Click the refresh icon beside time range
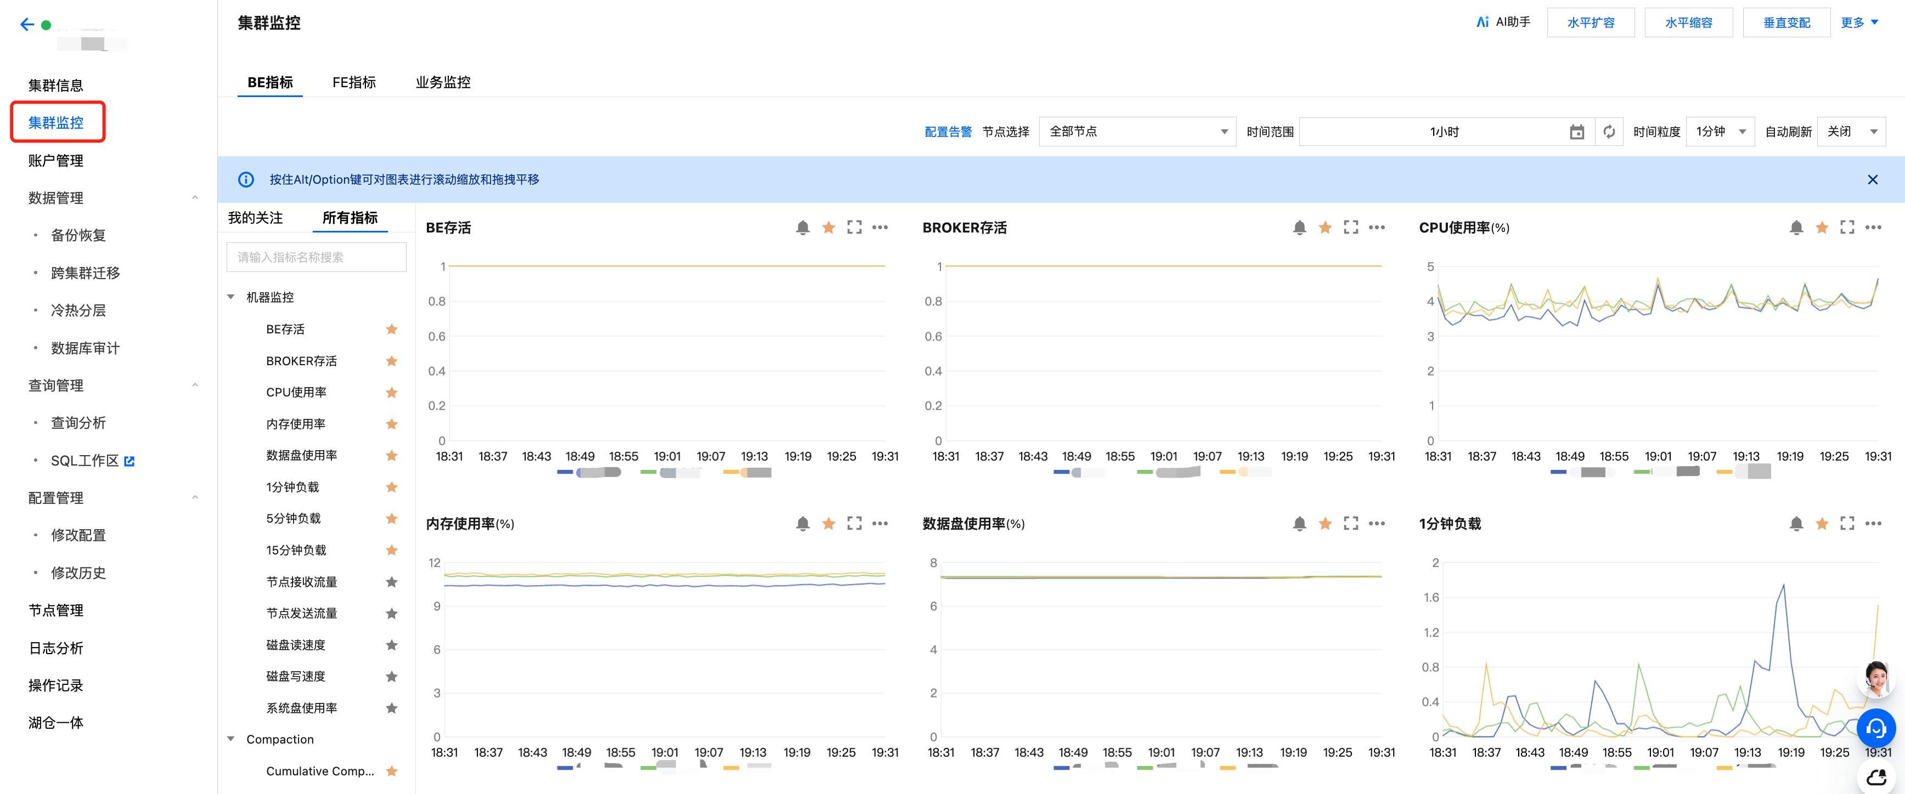 click(x=1609, y=132)
